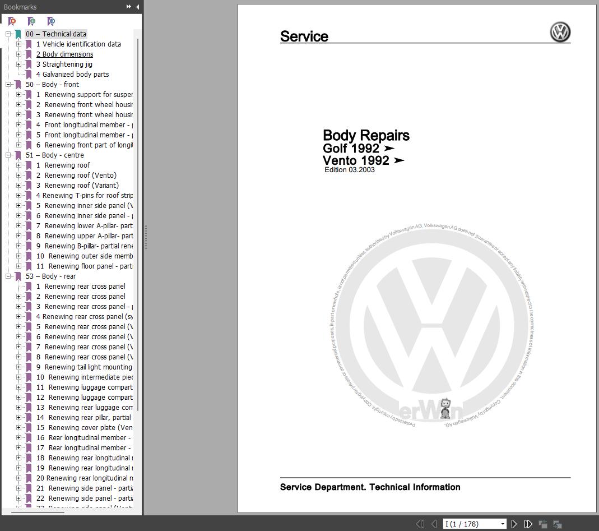Collapse the '53 – Body - rear' section
599x531 pixels.
click(8, 276)
